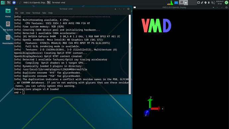Click the shield update tray icon

tap(205, 2)
